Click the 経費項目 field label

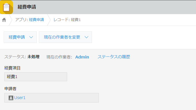12,68
